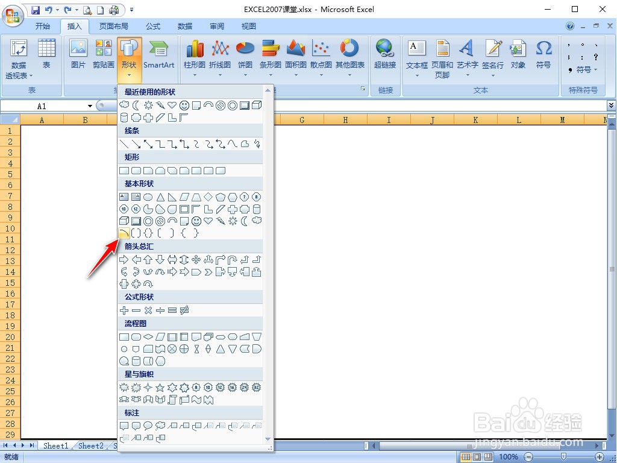Expand the line chart (折线图) dropdown

pos(220,74)
